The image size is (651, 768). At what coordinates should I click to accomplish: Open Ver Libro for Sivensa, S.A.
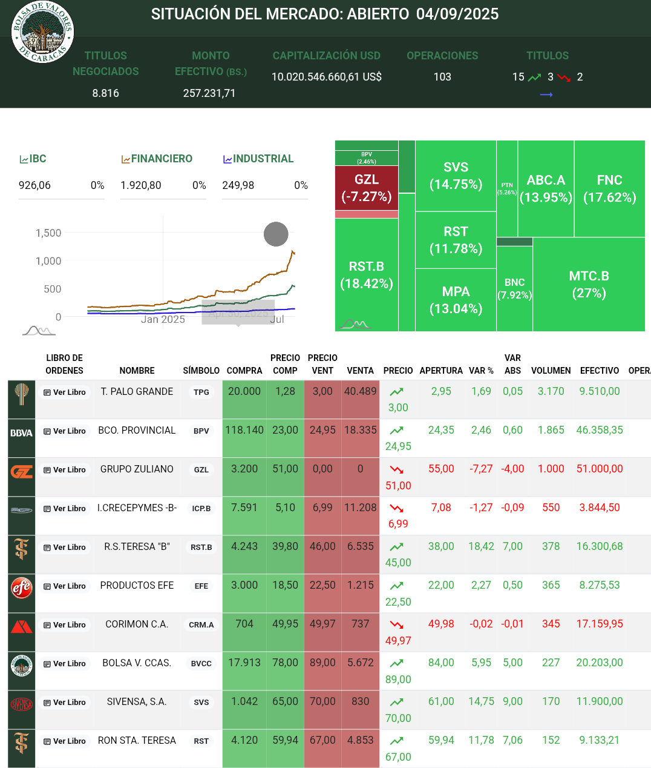click(65, 703)
